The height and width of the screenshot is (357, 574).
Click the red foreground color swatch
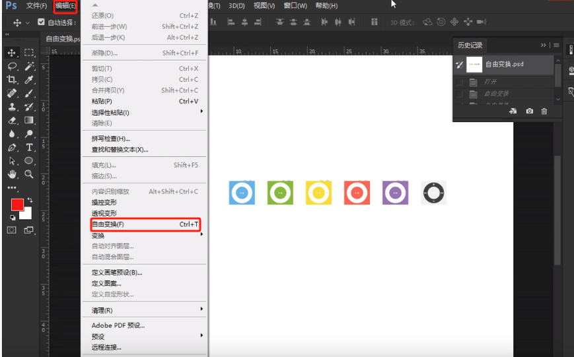click(x=17, y=205)
